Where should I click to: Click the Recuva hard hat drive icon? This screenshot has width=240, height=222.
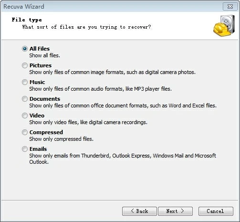pos(224,25)
